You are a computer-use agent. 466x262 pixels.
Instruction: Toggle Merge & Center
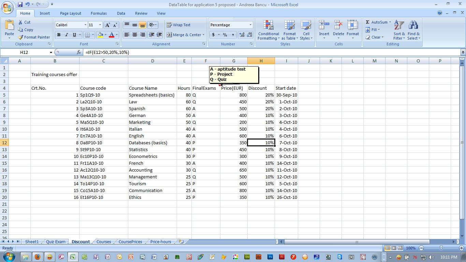tap(184, 35)
